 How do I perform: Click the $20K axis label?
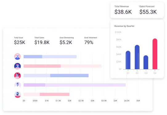pos(119,61)
